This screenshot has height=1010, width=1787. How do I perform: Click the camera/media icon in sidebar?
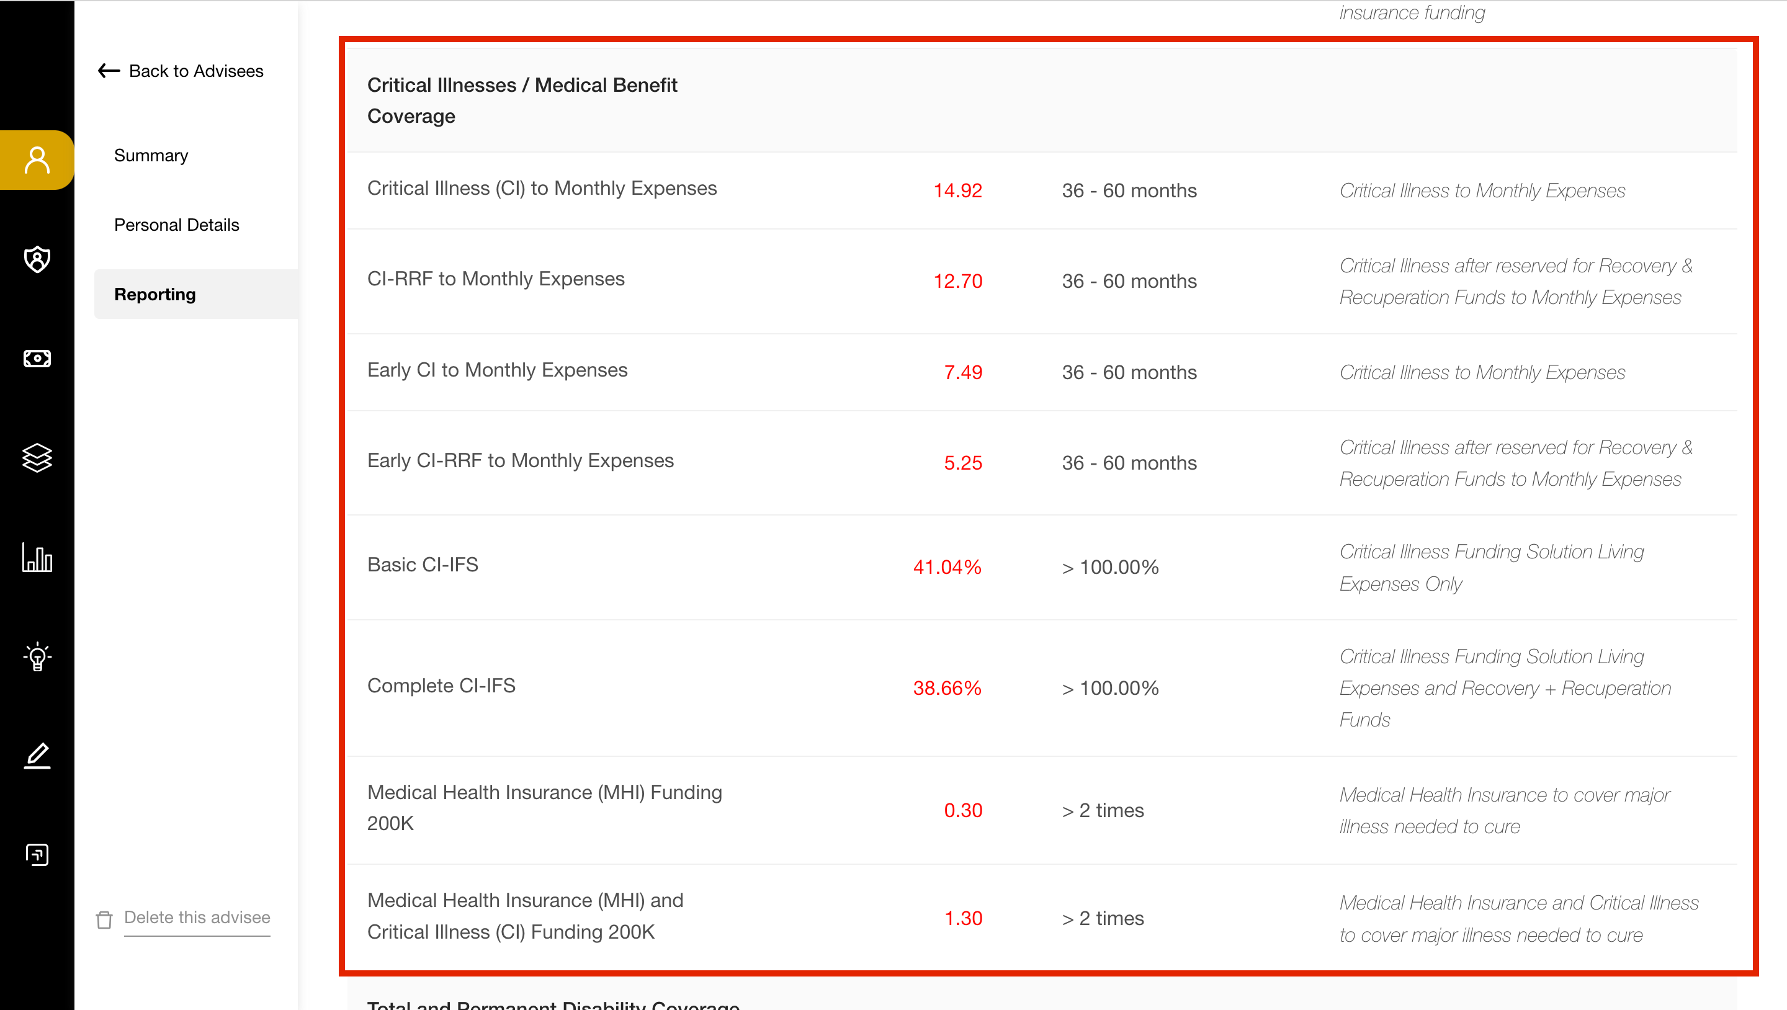(x=37, y=357)
